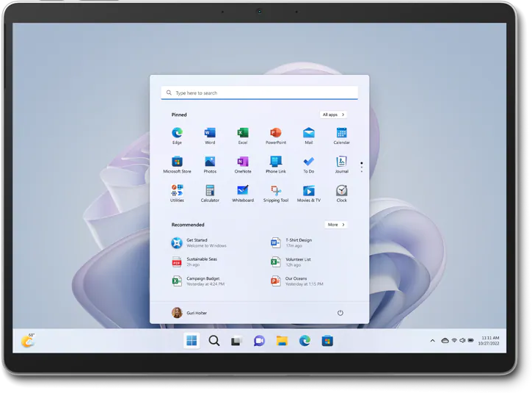Open the Excel pinned app

[243, 135]
